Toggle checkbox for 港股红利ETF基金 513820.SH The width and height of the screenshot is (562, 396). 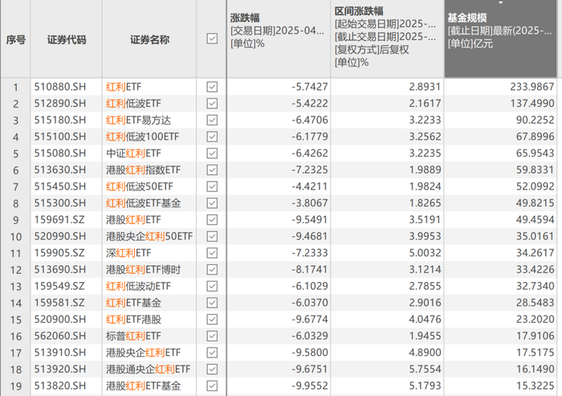point(212,386)
